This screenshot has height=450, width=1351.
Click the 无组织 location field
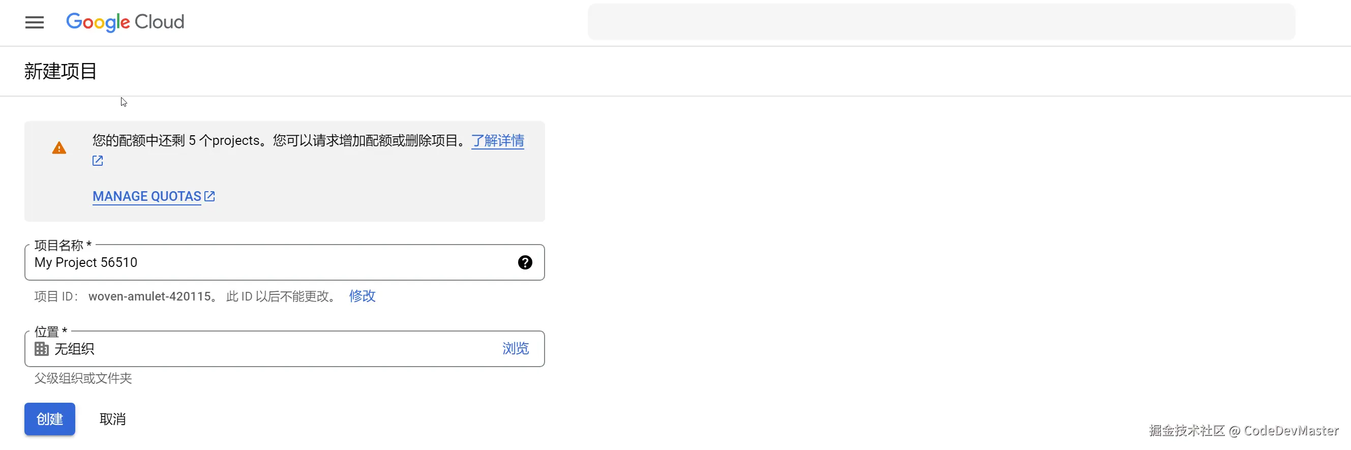[262, 349]
